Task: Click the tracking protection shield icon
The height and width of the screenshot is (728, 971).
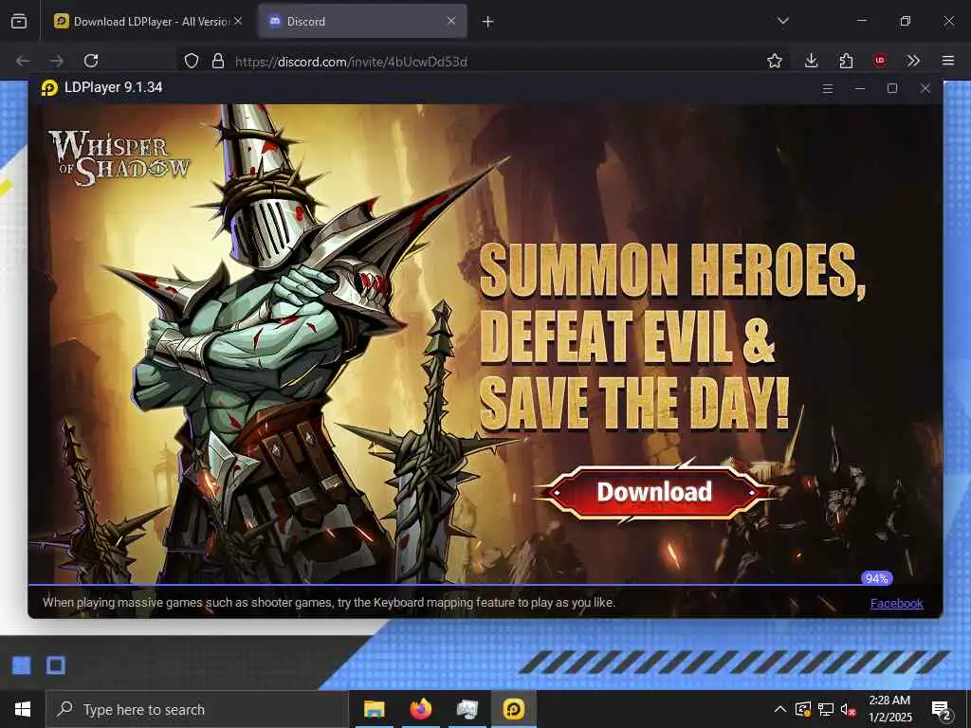Action: coord(192,61)
